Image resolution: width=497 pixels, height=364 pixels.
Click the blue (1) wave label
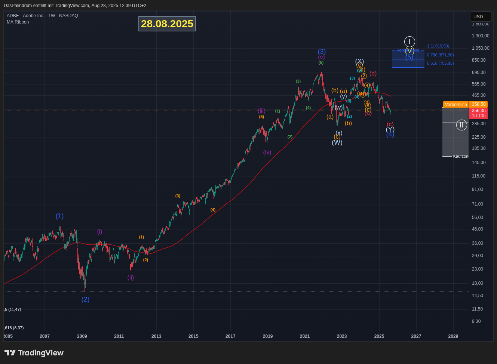[59, 216]
